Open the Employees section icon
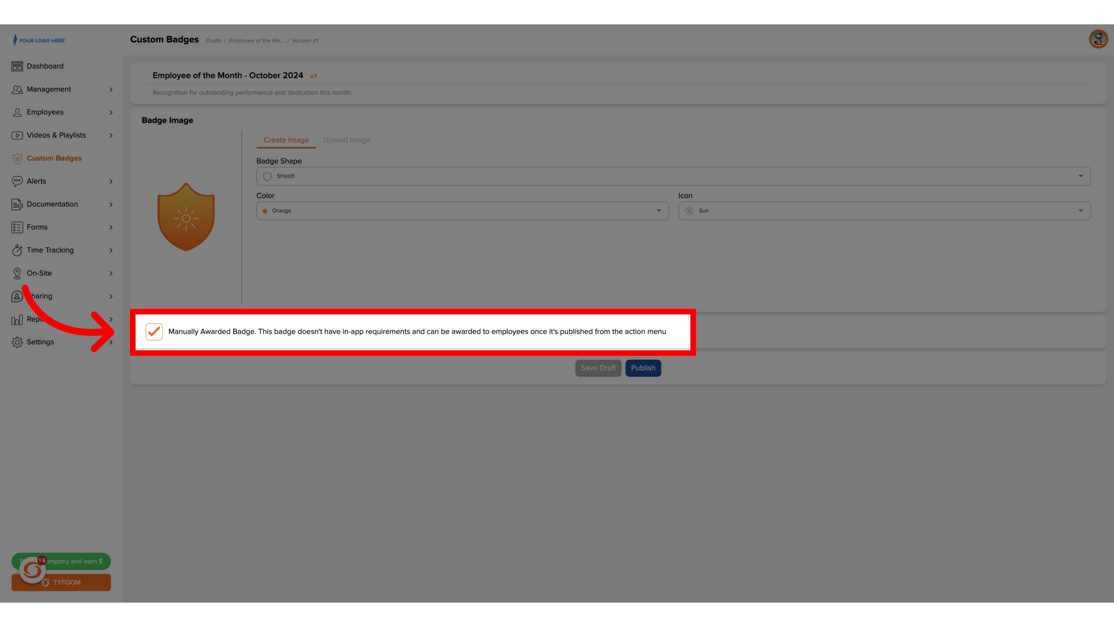 point(17,112)
